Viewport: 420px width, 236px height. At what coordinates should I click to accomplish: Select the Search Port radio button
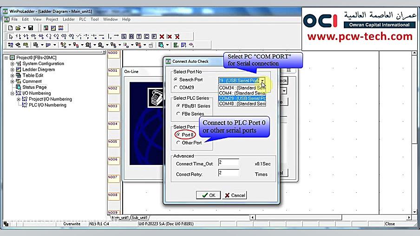pos(176,79)
